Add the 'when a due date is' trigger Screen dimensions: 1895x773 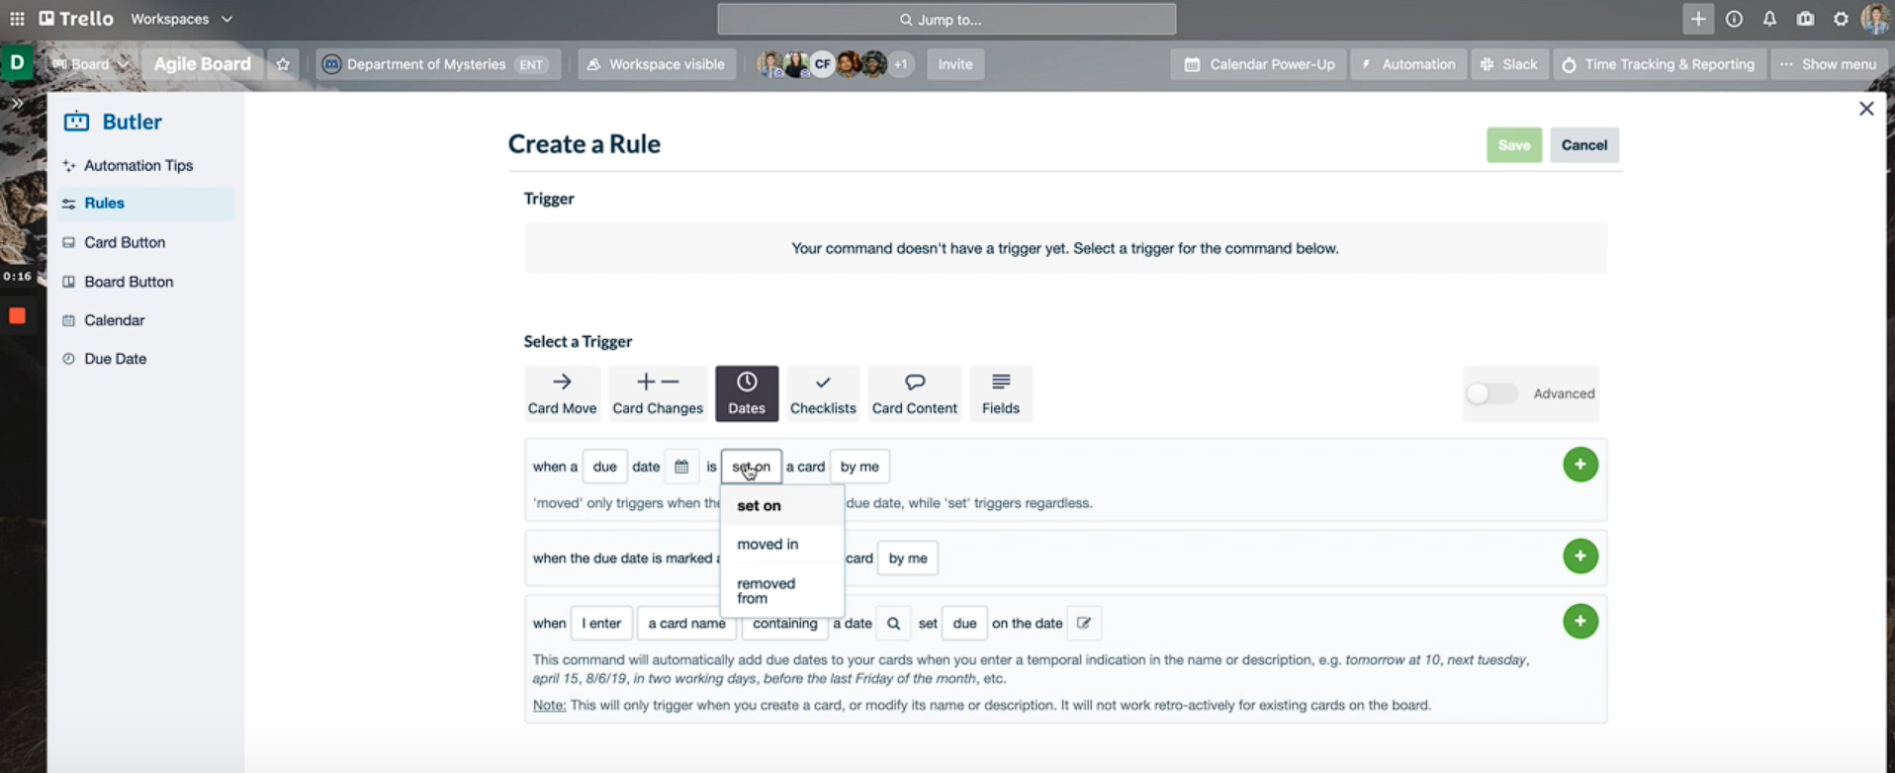pos(1580,465)
